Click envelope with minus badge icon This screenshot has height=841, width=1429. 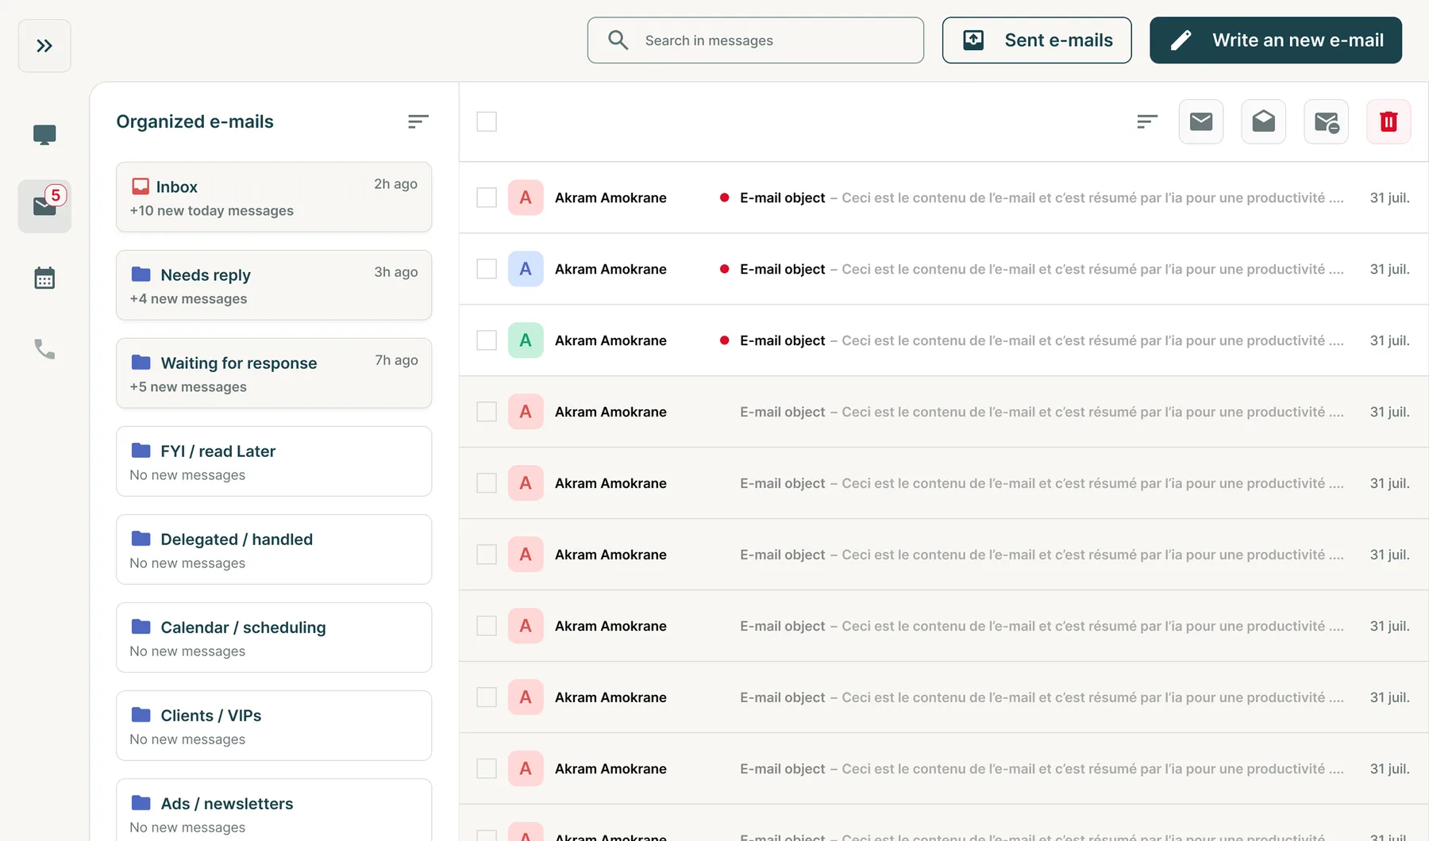(x=1327, y=121)
